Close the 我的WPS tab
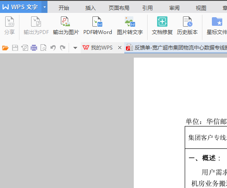 120,48
